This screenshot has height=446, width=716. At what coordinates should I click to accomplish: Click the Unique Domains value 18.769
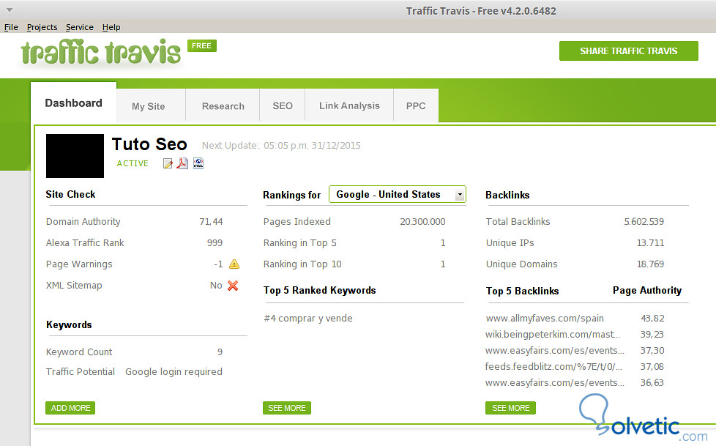point(650,264)
